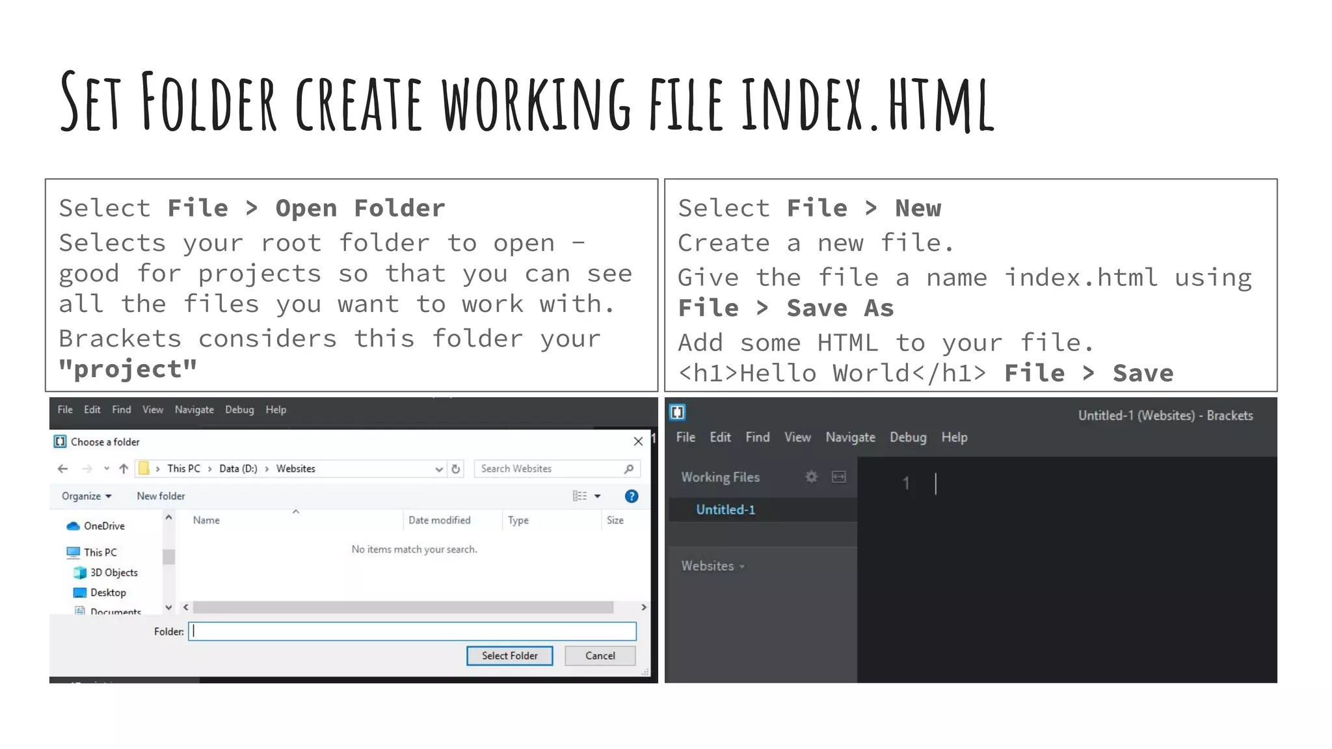The image size is (1332, 749).
Task: Click Brackets icon in Choose a folder dialog
Action: coord(60,441)
